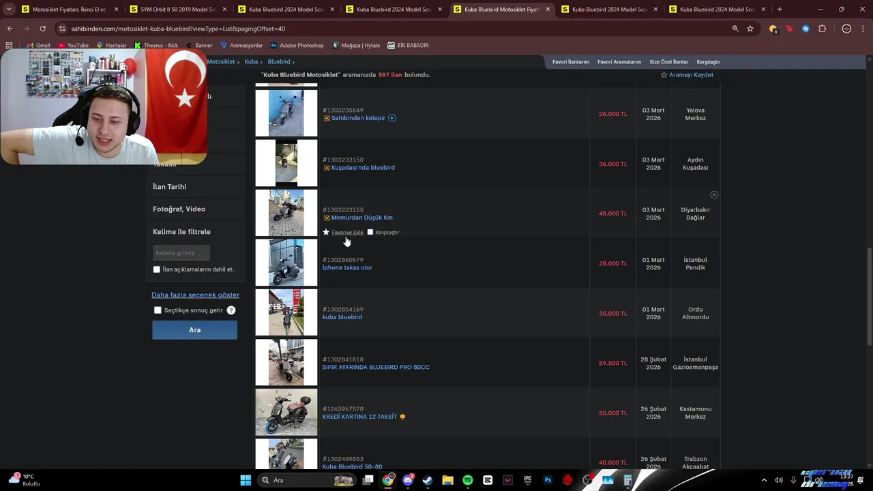
Task: Click the Favoriye Ekle star icon
Action: [326, 232]
